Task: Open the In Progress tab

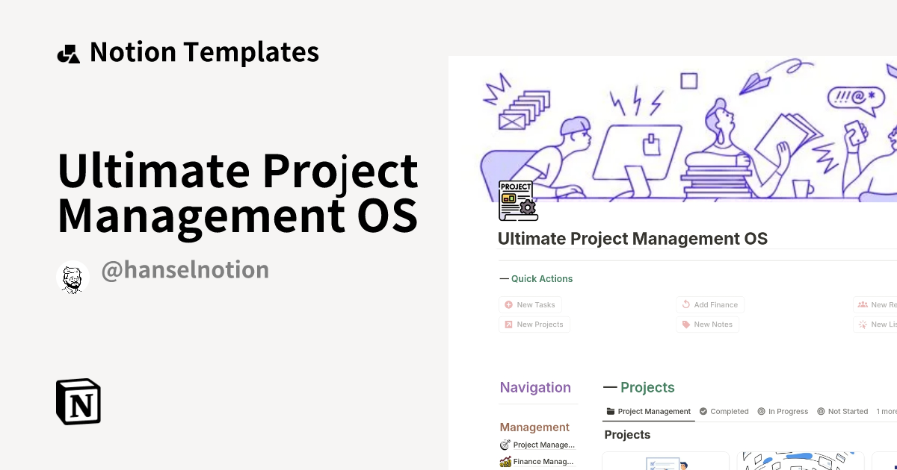Action: pos(783,411)
